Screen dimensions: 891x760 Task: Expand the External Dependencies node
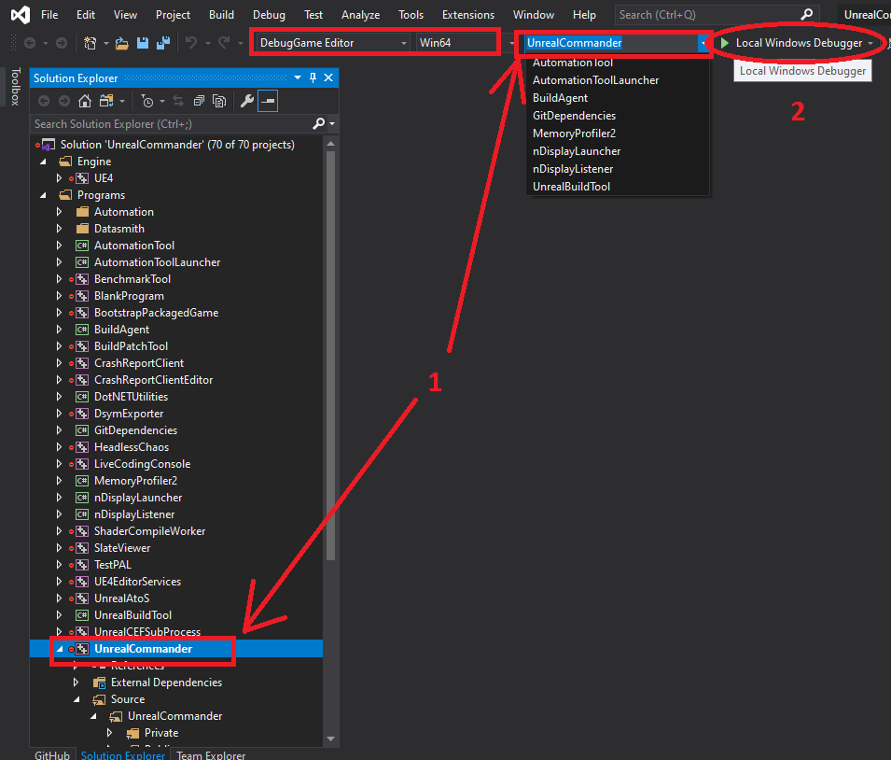pos(77,683)
